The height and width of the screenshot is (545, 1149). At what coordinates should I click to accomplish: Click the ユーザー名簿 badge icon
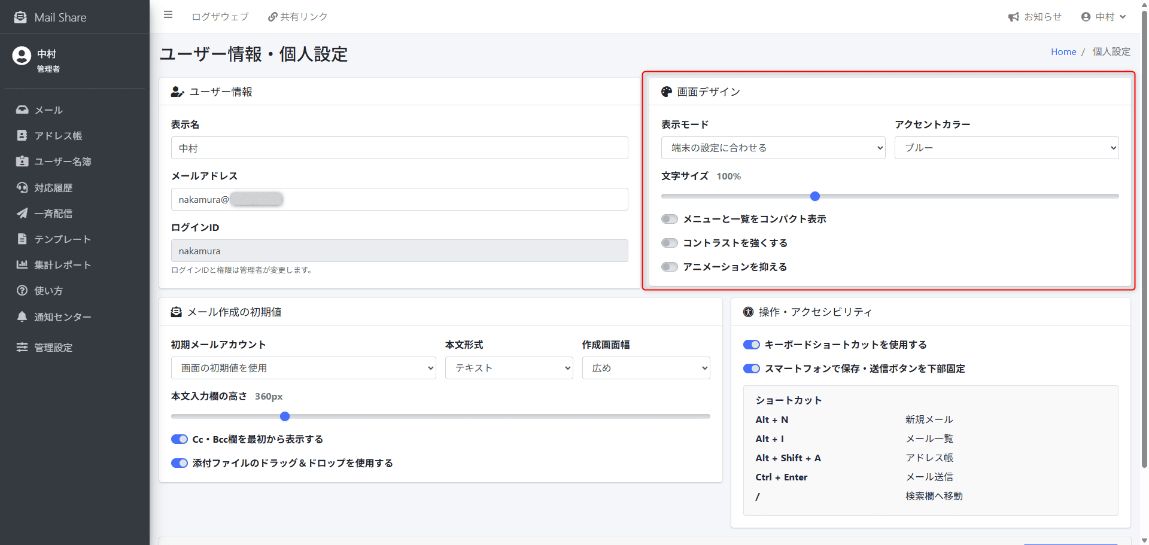[22, 162]
